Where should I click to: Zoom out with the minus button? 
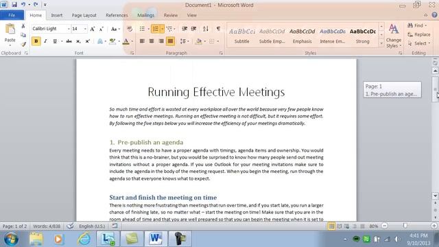pos(385,226)
